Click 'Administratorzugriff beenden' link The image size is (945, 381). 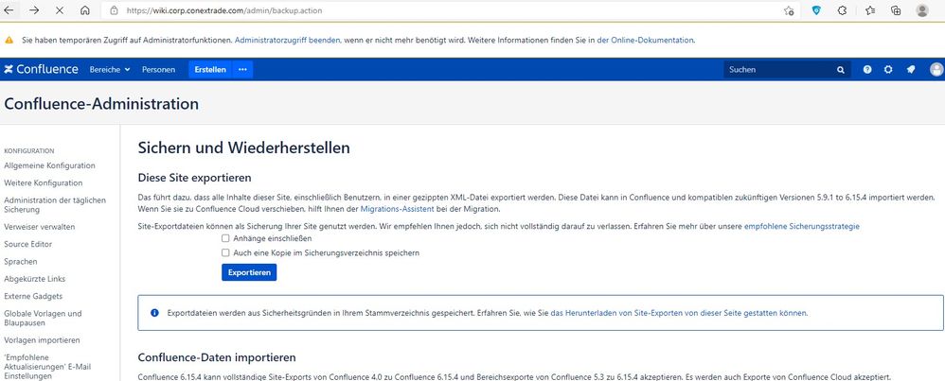coord(288,41)
